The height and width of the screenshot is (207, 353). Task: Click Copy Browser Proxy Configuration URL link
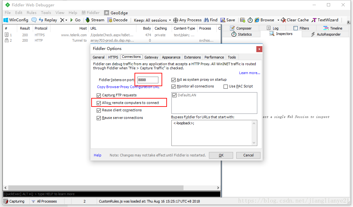click(128, 87)
